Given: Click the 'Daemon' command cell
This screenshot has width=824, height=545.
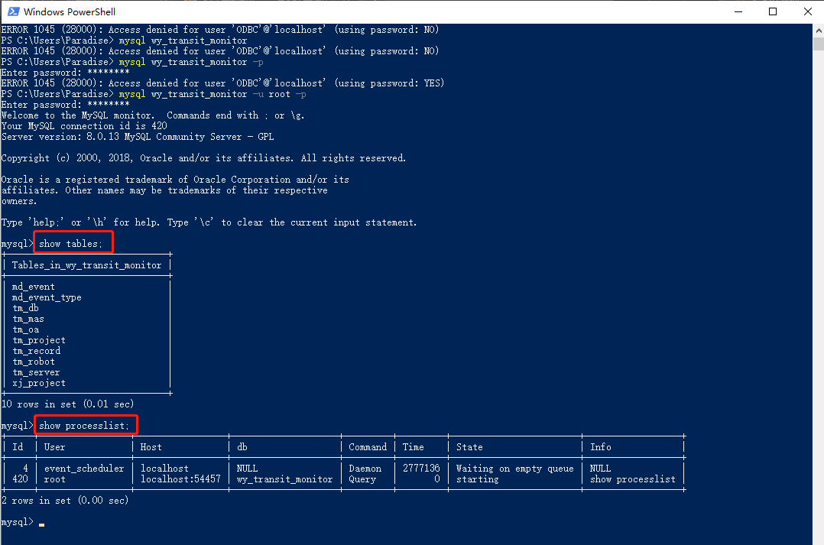Looking at the screenshot, I should point(365,469).
